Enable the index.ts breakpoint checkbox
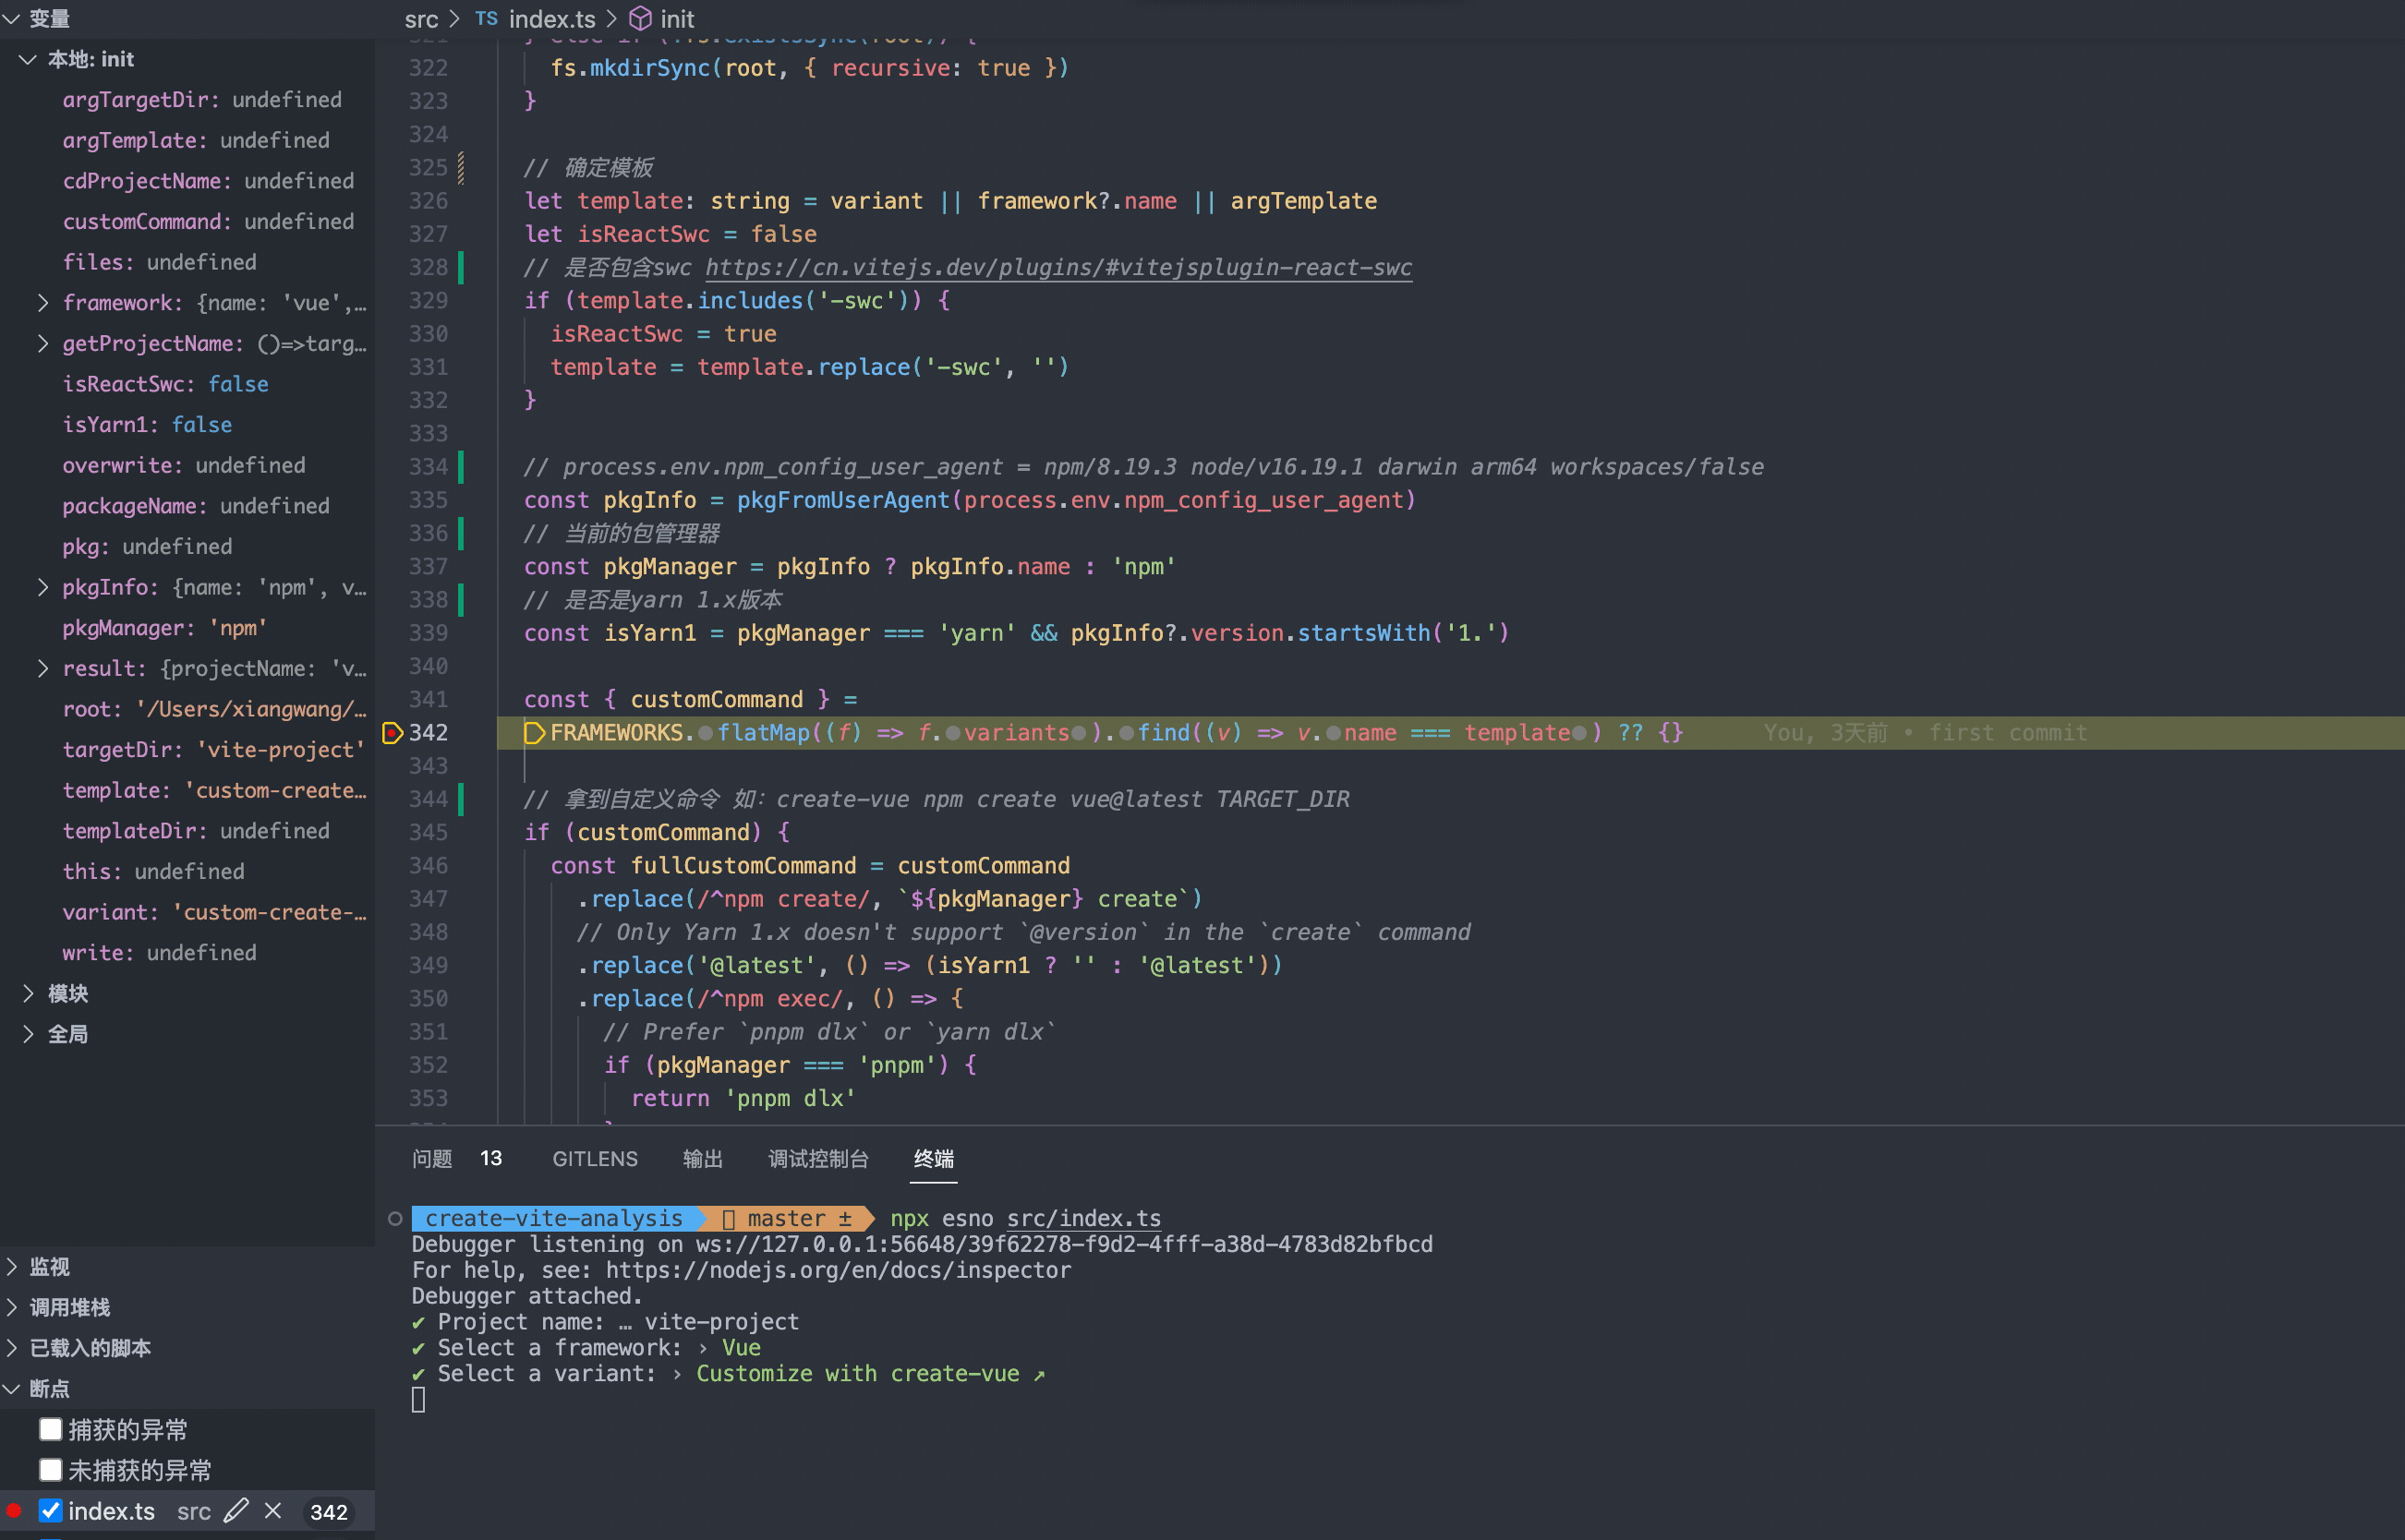Screen dimensions: 2405x1540 [47, 1510]
